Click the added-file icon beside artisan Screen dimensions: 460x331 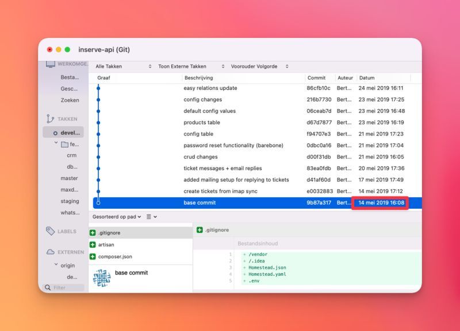coord(93,244)
